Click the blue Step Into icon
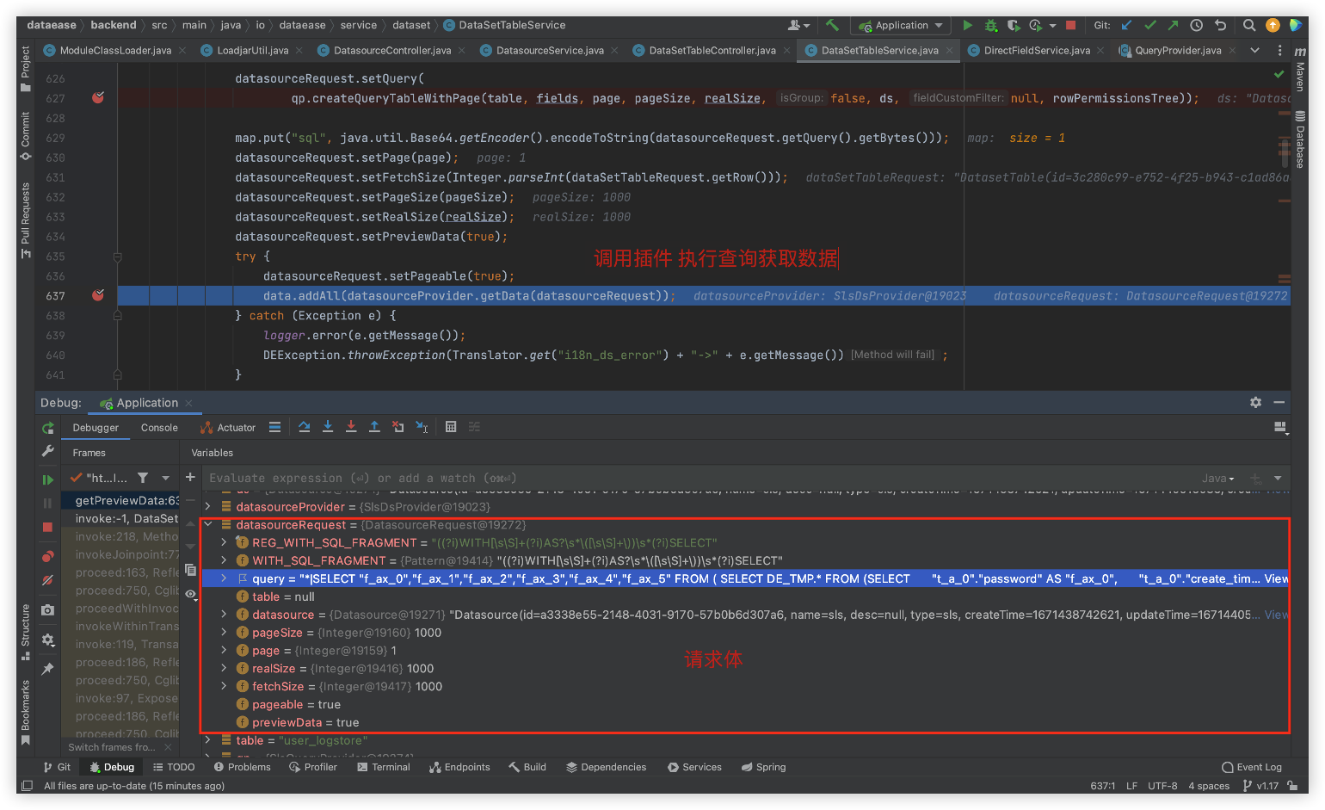The image size is (1325, 810). click(328, 427)
